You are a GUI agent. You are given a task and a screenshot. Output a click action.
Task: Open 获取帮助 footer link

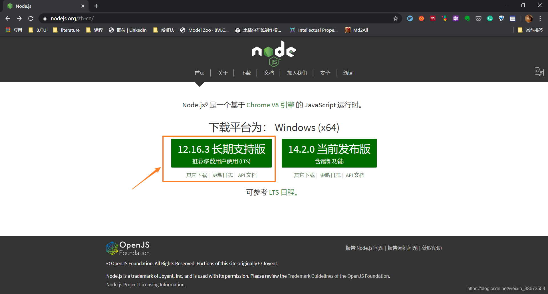(432, 248)
